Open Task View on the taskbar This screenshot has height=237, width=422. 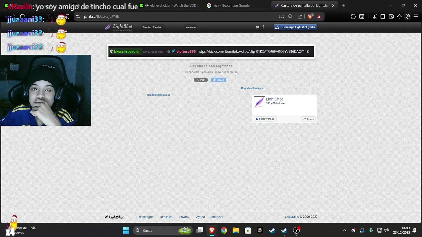(200, 230)
